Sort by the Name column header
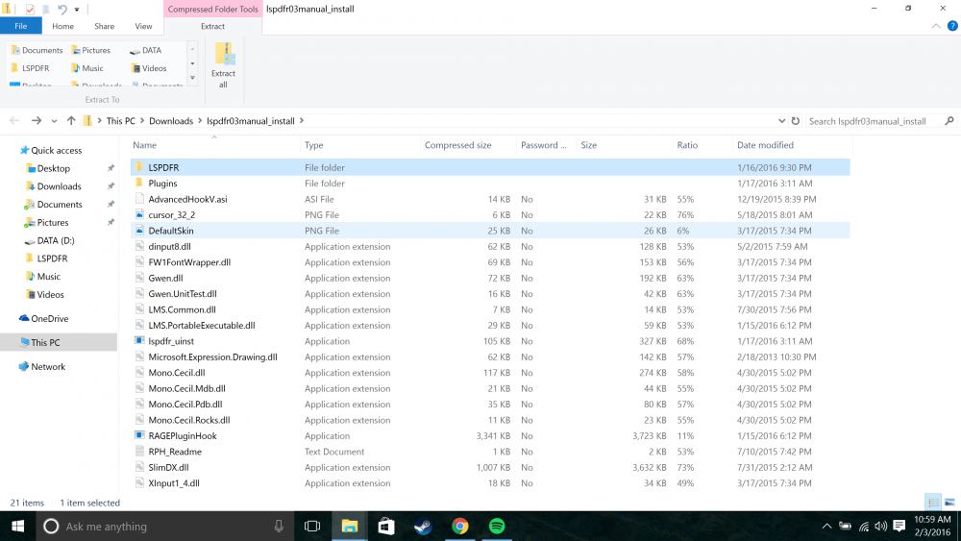This screenshot has height=541, width=961. coord(145,145)
